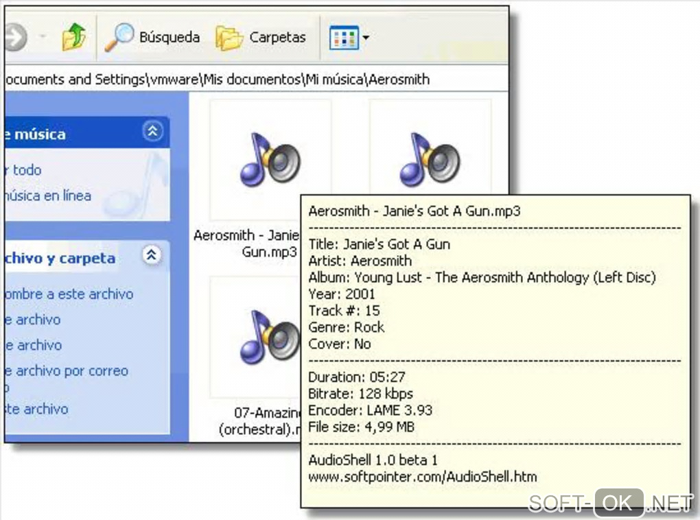The width and height of the screenshot is (700, 520).
Task: Select the top-right music file icon
Action: click(430, 160)
